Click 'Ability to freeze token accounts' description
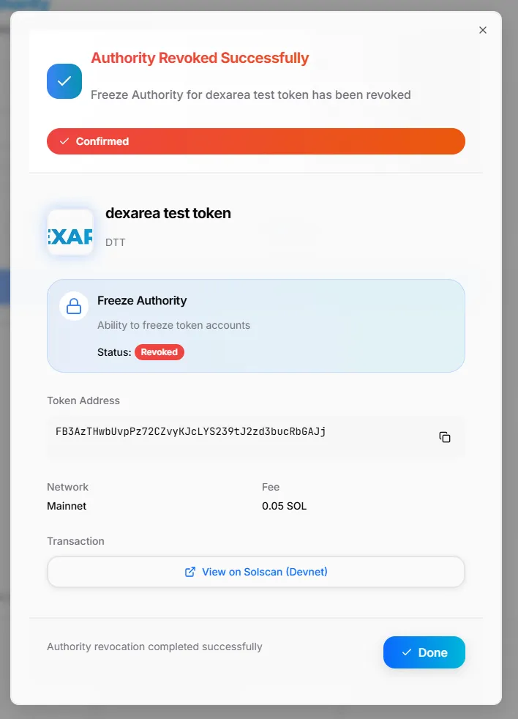518x719 pixels. pyautogui.click(x=173, y=325)
